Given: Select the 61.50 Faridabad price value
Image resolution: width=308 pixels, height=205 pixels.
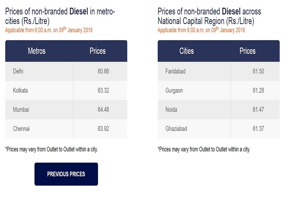Looking at the screenshot, I should tap(258, 71).
